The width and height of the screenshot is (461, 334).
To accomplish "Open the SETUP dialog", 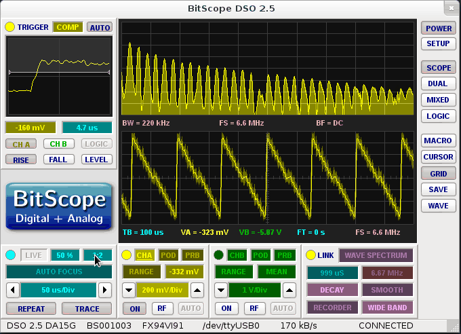I will click(438, 43).
